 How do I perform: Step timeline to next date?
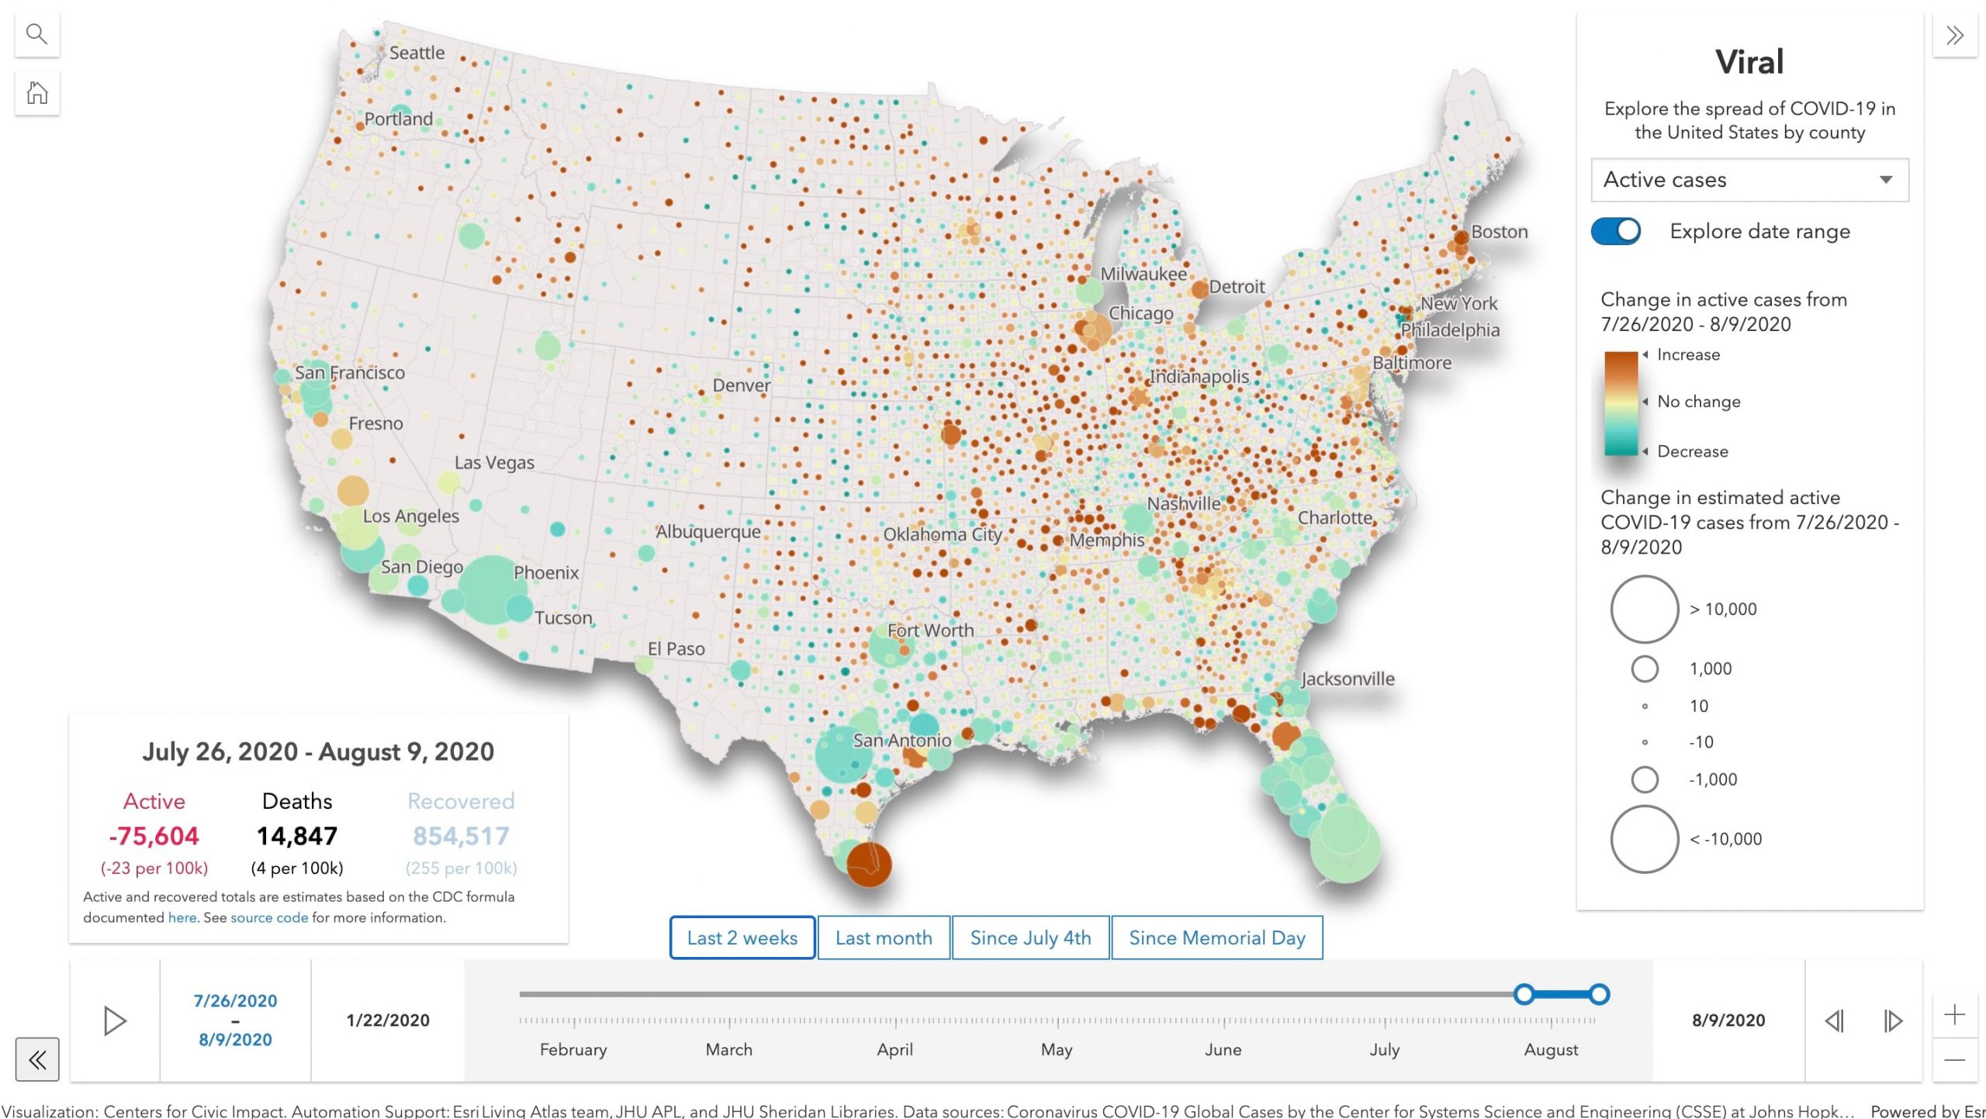(1893, 1021)
